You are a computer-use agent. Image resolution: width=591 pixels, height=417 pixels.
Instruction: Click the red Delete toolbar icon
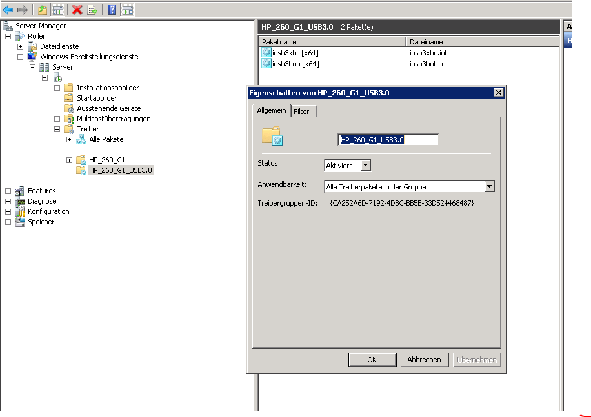(77, 10)
